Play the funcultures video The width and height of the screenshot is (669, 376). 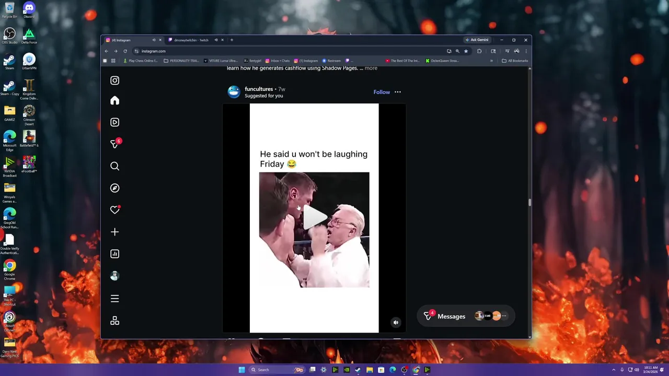click(x=314, y=217)
